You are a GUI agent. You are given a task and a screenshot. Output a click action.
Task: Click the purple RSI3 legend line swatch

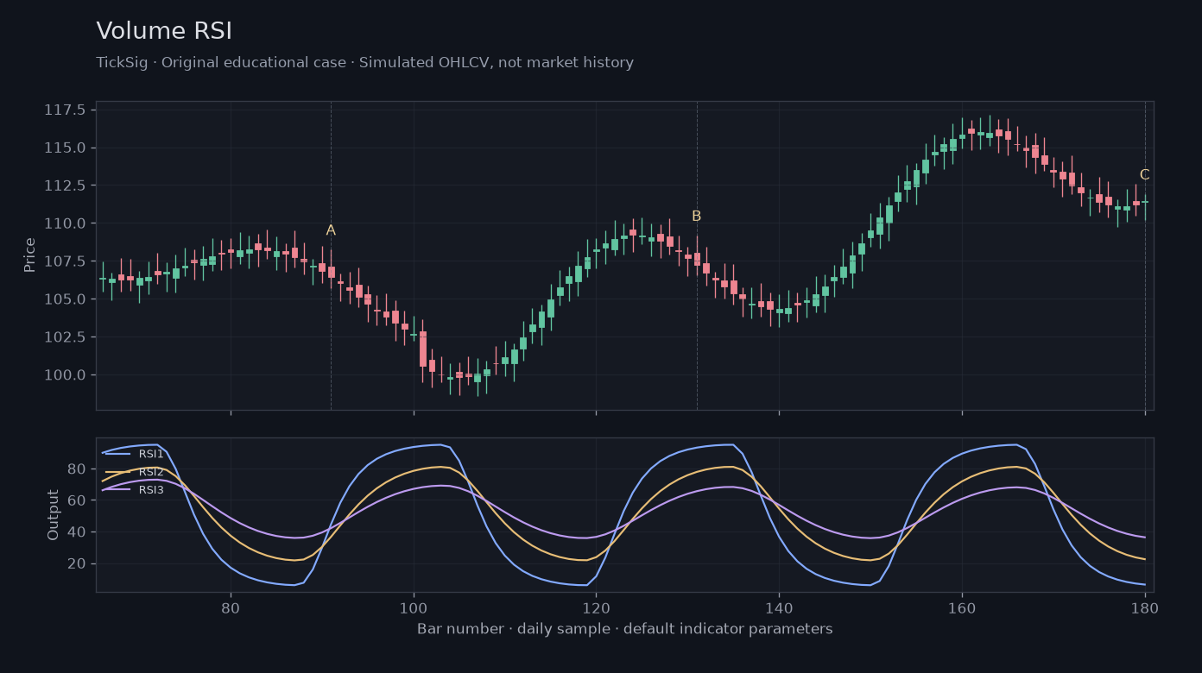[x=117, y=490]
